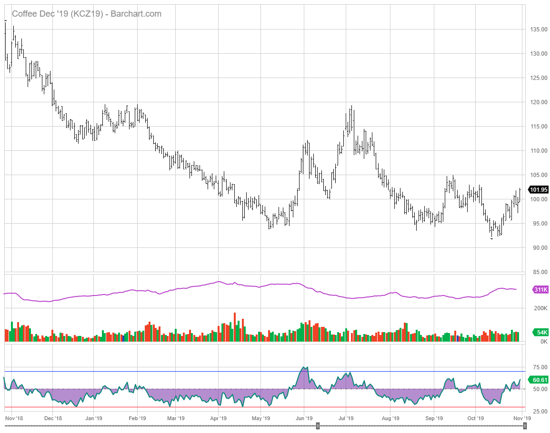Click the 200K volume axis label
550x433 pixels.
540,308
